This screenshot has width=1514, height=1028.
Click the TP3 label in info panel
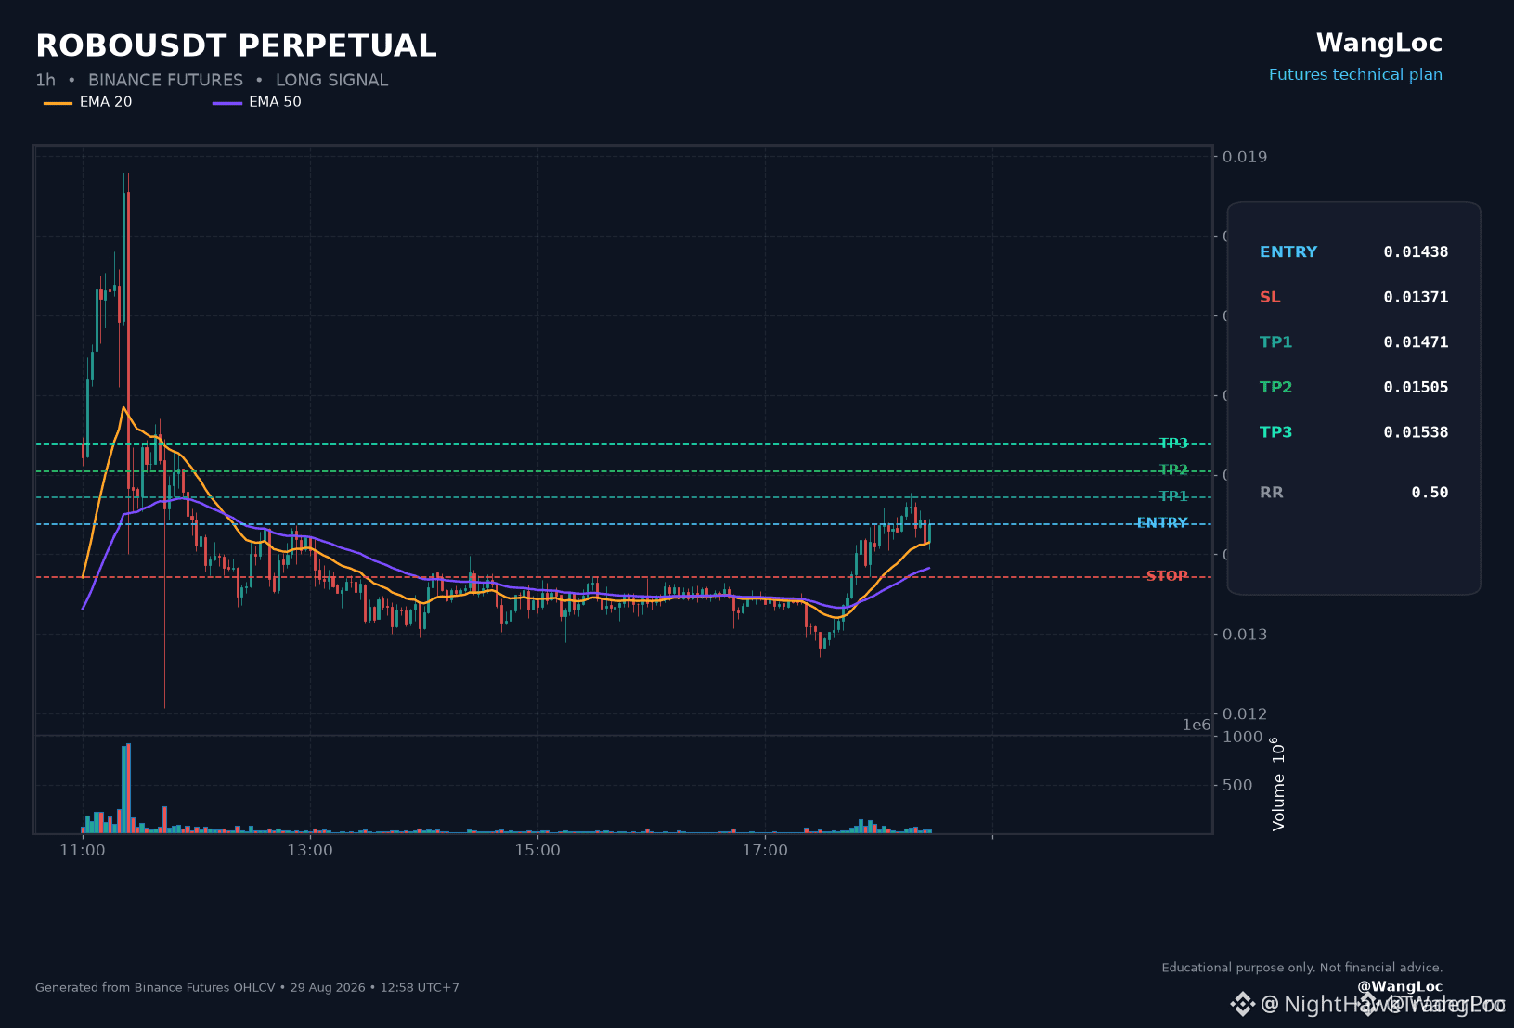point(1276,432)
